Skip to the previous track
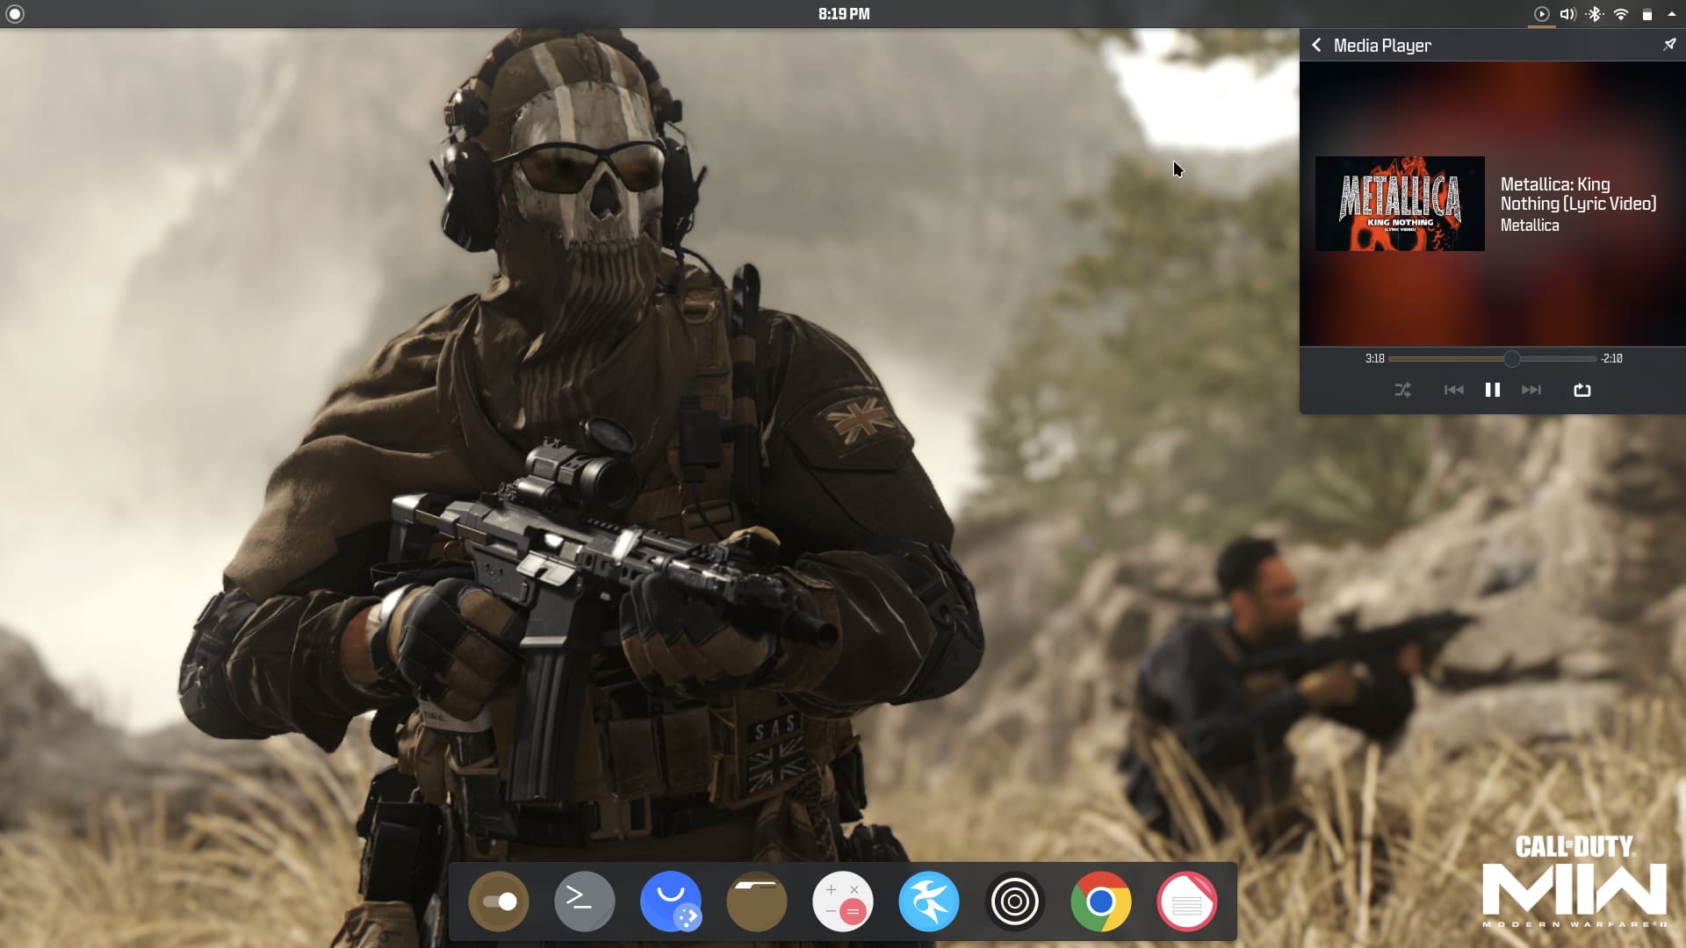Image resolution: width=1686 pixels, height=948 pixels. point(1454,390)
